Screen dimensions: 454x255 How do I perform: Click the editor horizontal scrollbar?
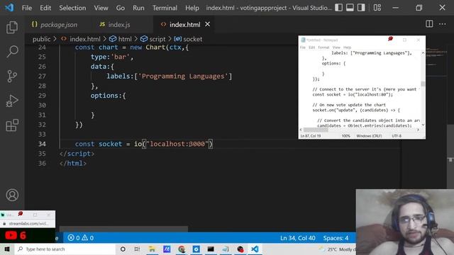tap(123, 229)
